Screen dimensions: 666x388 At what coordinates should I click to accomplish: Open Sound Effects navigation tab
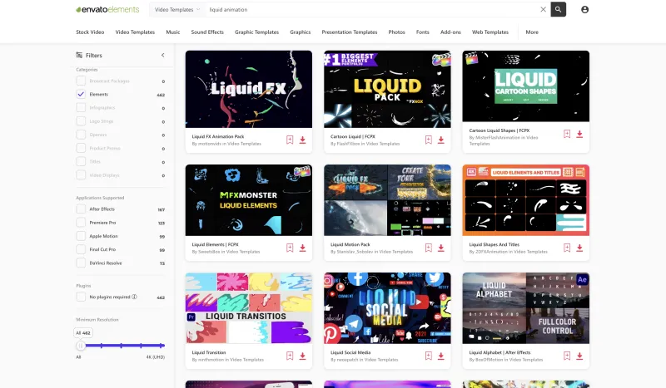pyautogui.click(x=207, y=32)
